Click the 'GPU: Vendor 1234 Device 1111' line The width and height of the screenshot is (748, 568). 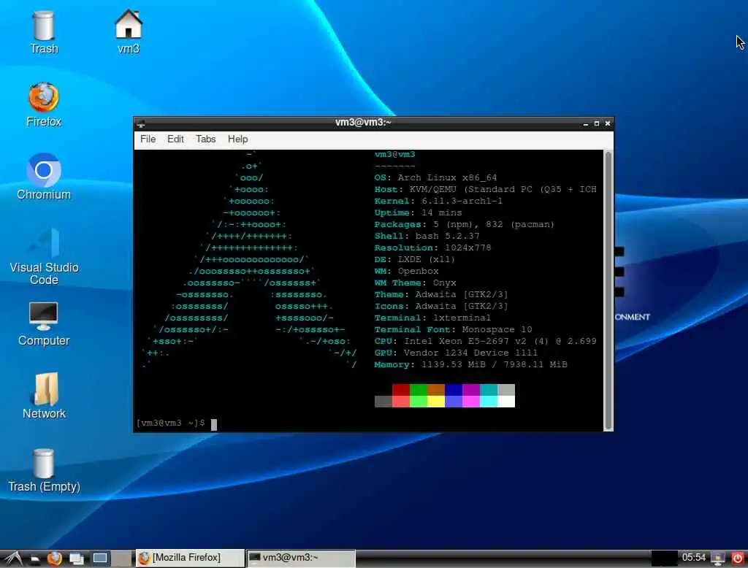click(456, 353)
